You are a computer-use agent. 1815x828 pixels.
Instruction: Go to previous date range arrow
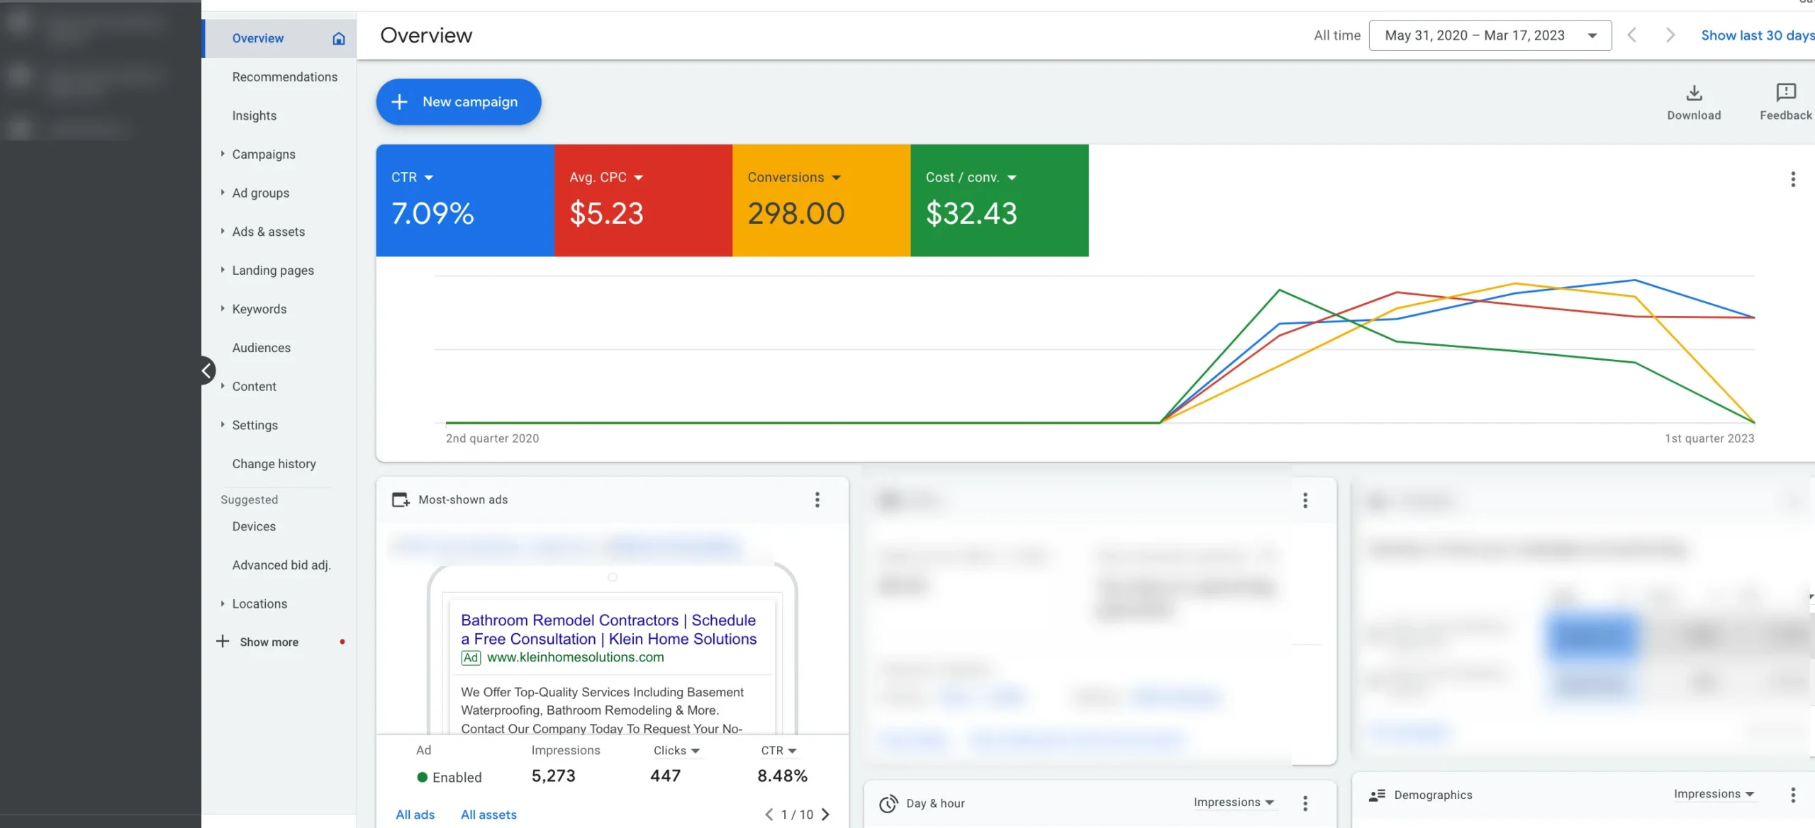[x=1631, y=35]
